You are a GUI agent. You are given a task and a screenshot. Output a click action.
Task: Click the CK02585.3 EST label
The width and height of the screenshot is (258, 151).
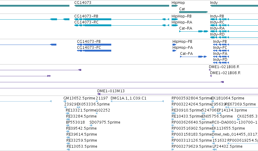coord(247,116)
